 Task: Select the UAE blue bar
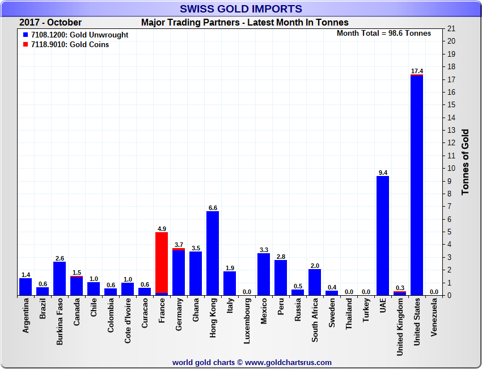pyautogui.click(x=383, y=236)
